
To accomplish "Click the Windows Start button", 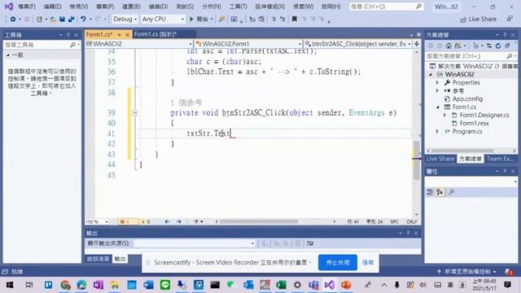I will 10,285.
